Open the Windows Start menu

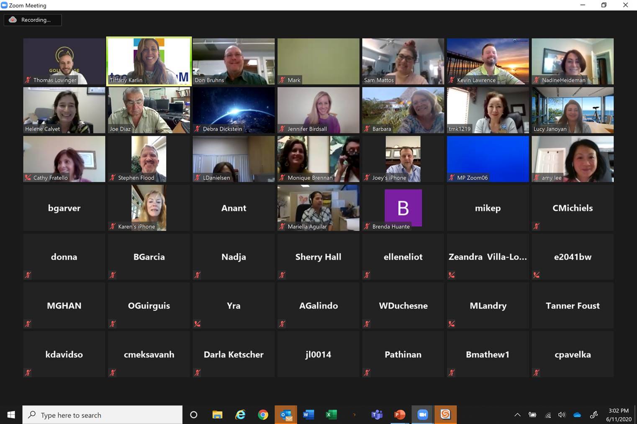click(11, 415)
